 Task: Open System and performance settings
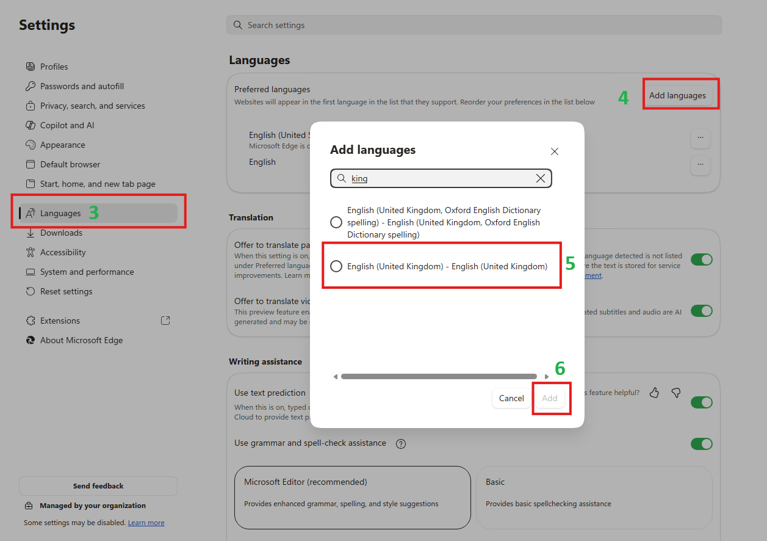pos(87,272)
